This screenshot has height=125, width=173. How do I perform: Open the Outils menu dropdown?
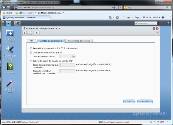click(157, 18)
